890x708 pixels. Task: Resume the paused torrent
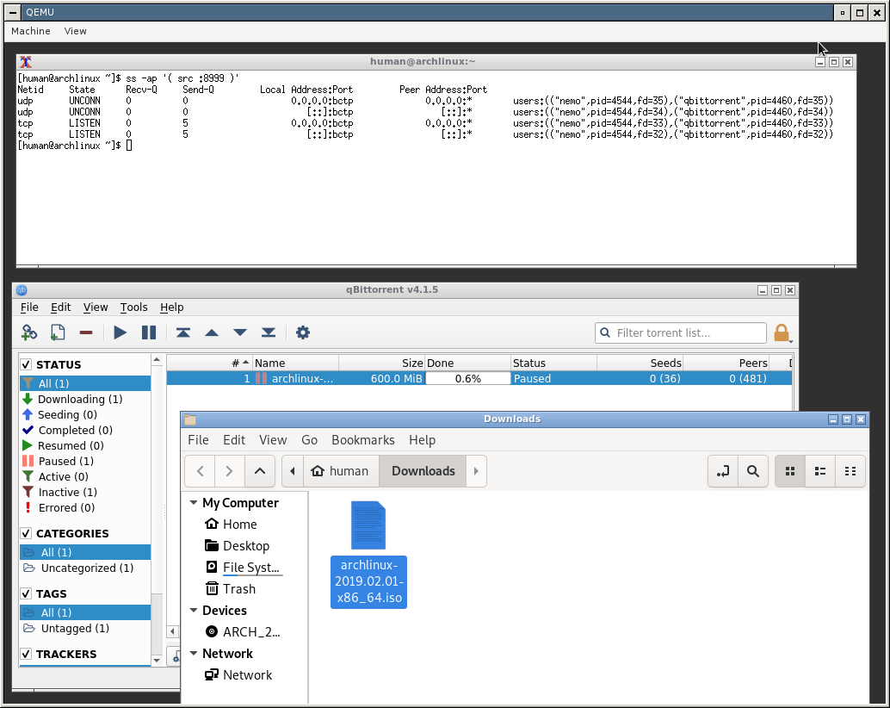pyautogui.click(x=120, y=332)
